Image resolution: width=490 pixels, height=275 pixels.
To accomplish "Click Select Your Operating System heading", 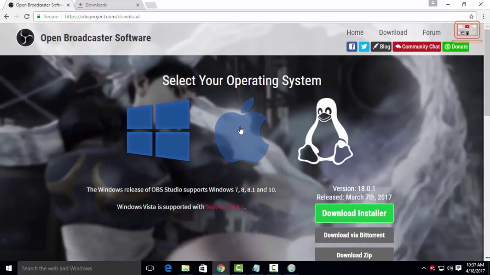I will (242, 81).
